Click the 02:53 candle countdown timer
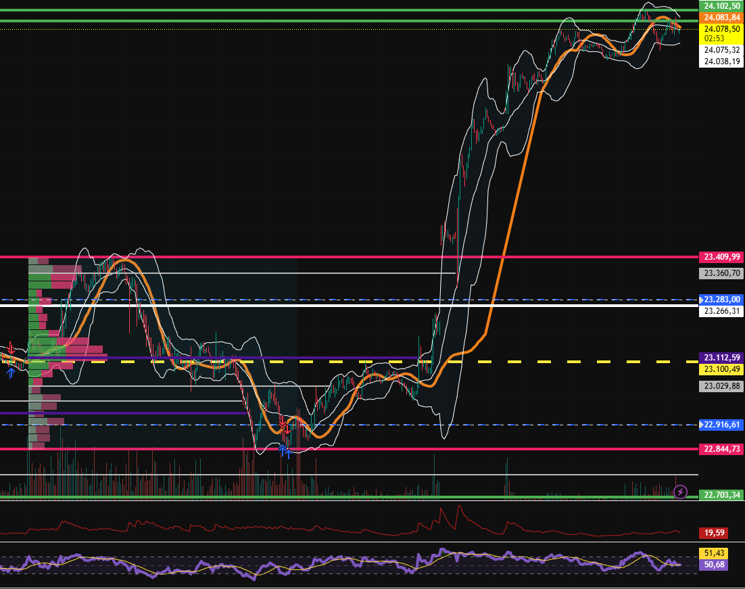Screen dimensions: 745x589 (x=714, y=39)
